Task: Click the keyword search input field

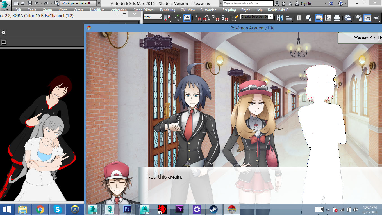Action: point(248,3)
